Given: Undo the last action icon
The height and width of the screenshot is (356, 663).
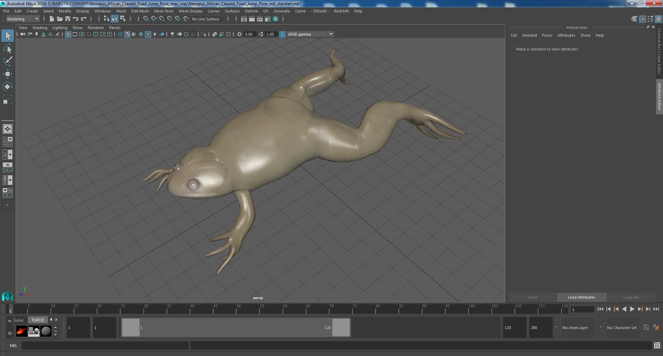Looking at the screenshot, I should point(76,19).
